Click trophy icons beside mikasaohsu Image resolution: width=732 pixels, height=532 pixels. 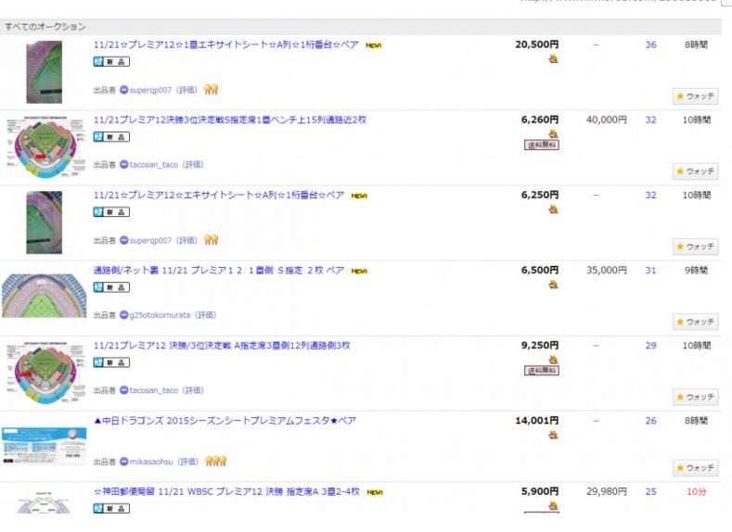tap(215, 462)
